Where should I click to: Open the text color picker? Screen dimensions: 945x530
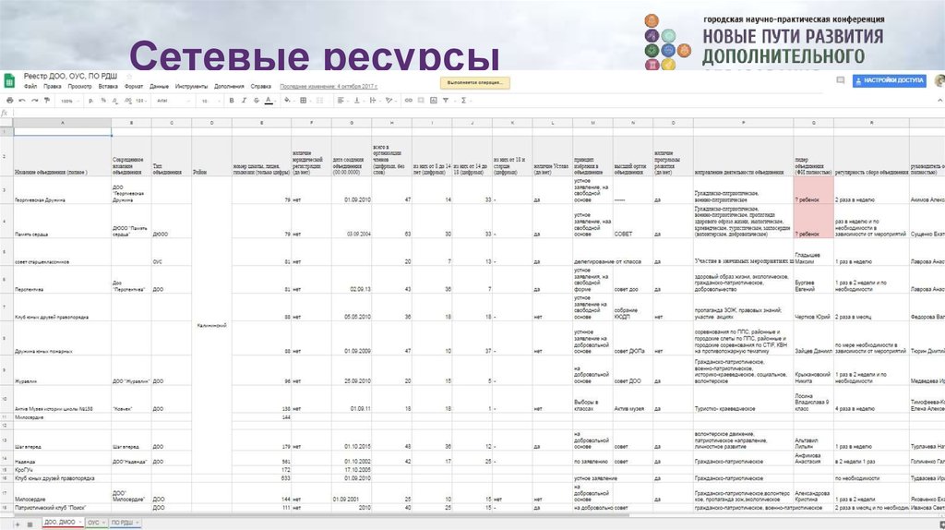click(269, 101)
